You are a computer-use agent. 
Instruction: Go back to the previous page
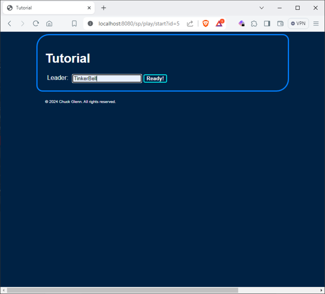pyautogui.click(x=10, y=24)
